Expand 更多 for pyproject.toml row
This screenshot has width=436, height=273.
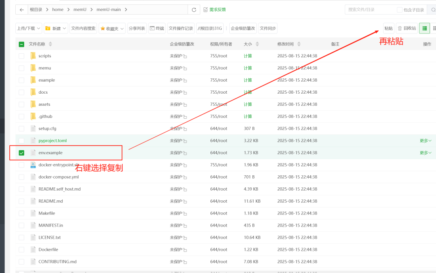(x=426, y=141)
